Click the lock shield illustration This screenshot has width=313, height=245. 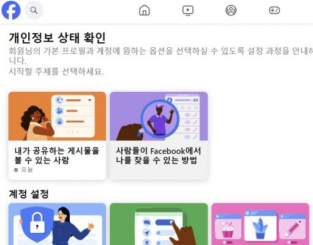pos(37,224)
